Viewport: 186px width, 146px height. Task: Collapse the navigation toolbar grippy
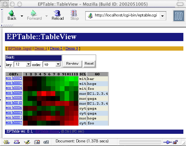coord(2,16)
